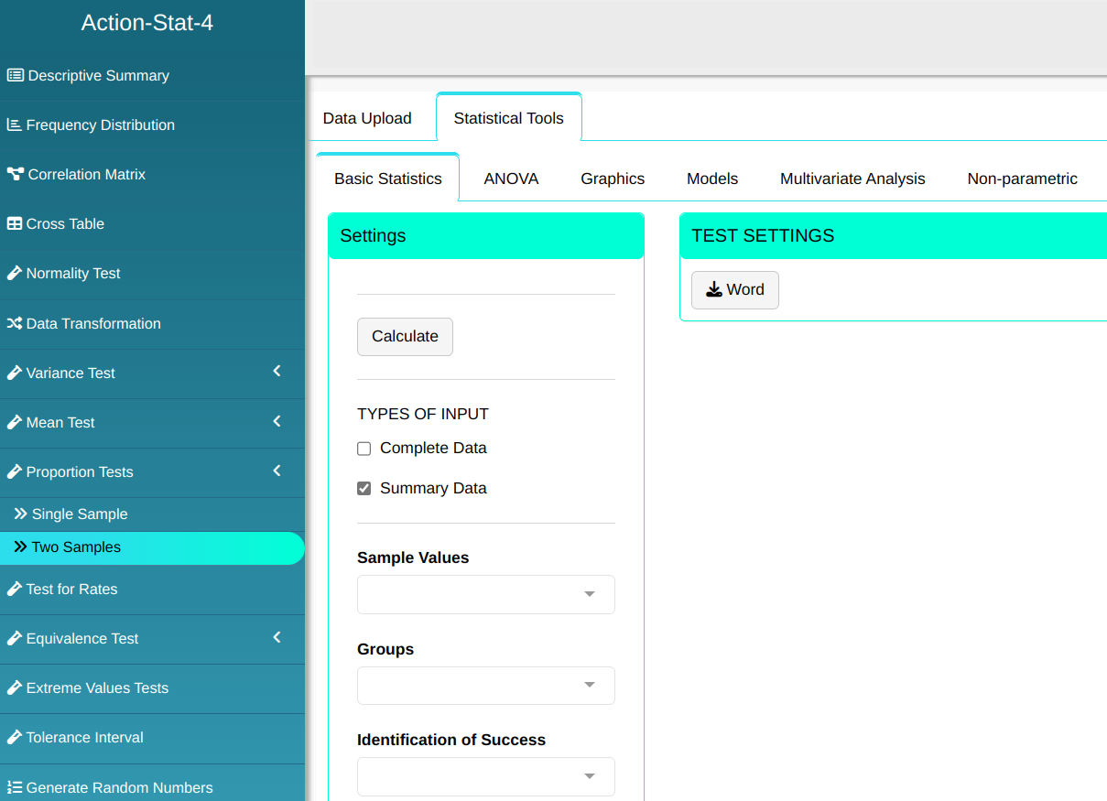Select Single Sample under Proportion Tests
Image resolution: width=1107 pixels, height=801 pixels.
coord(80,514)
